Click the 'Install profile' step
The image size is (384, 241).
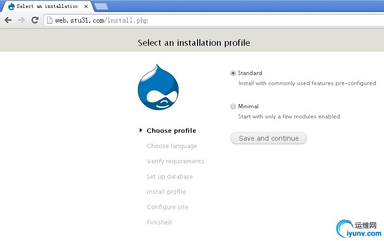point(166,192)
